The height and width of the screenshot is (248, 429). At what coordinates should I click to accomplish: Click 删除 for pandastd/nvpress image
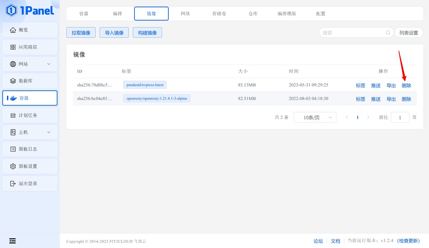coord(406,85)
